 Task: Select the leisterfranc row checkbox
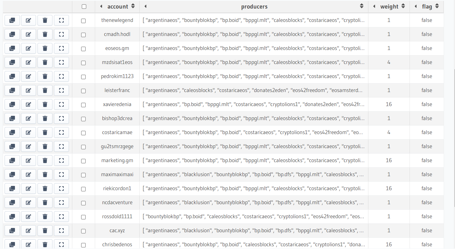point(83,91)
